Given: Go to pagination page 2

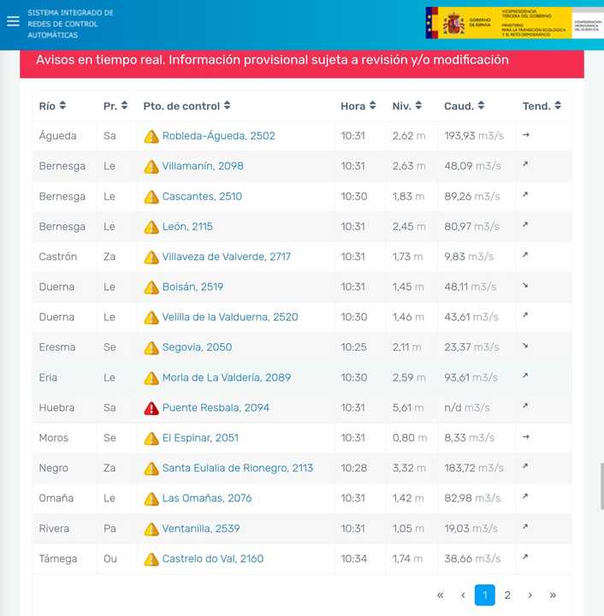Looking at the screenshot, I should (507, 595).
